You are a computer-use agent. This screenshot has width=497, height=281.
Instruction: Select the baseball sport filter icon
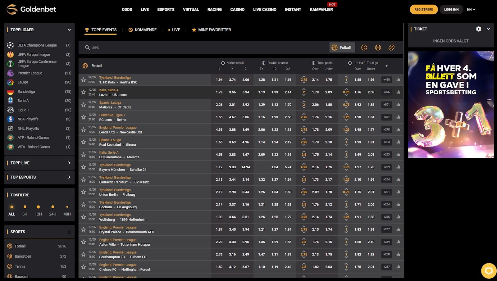point(378,48)
